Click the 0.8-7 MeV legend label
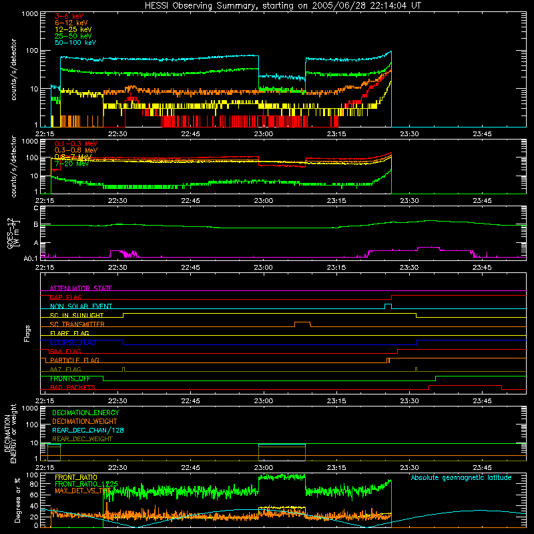This screenshot has height=534, width=534. [73, 157]
